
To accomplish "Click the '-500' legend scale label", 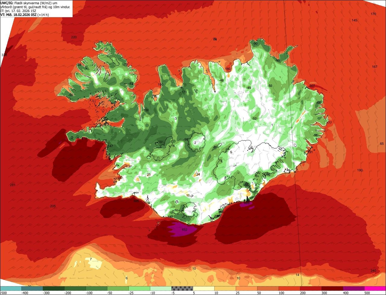I will coord(4,293).
